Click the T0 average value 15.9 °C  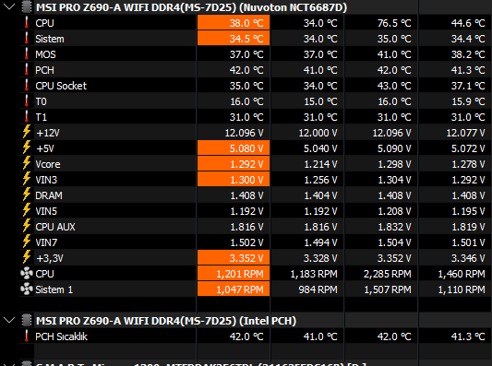point(468,101)
